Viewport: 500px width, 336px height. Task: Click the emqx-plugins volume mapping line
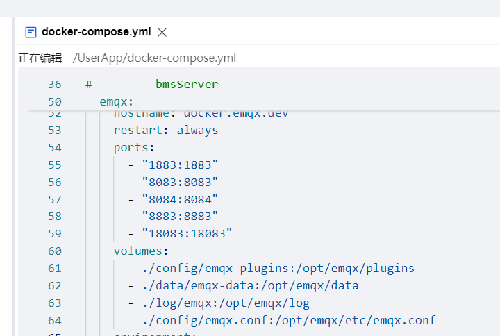[278, 268]
